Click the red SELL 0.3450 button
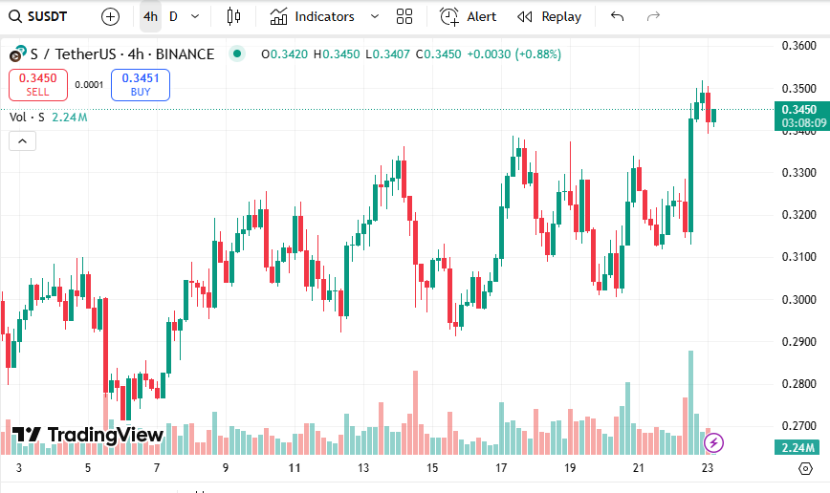 pyautogui.click(x=38, y=85)
